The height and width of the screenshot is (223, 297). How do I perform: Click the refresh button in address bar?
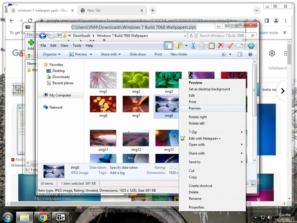pyautogui.click(x=191, y=36)
